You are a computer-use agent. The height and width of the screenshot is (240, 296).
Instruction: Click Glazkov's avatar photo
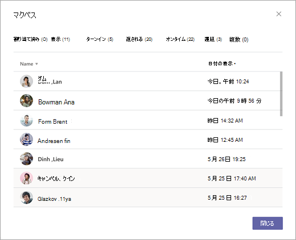[x=27, y=197]
